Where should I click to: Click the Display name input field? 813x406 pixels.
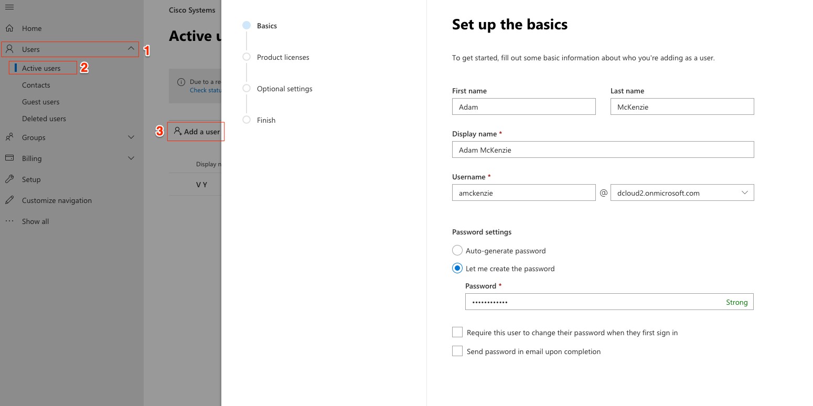click(603, 150)
